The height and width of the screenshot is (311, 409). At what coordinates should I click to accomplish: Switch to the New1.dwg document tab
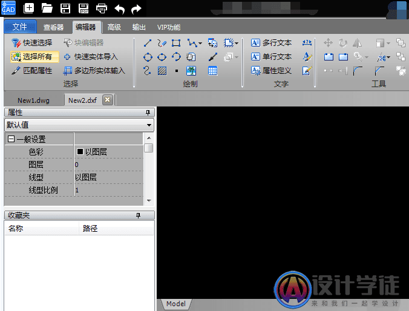[x=33, y=100]
